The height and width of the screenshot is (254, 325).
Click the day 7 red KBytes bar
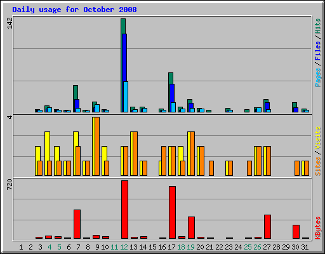coord(77,224)
